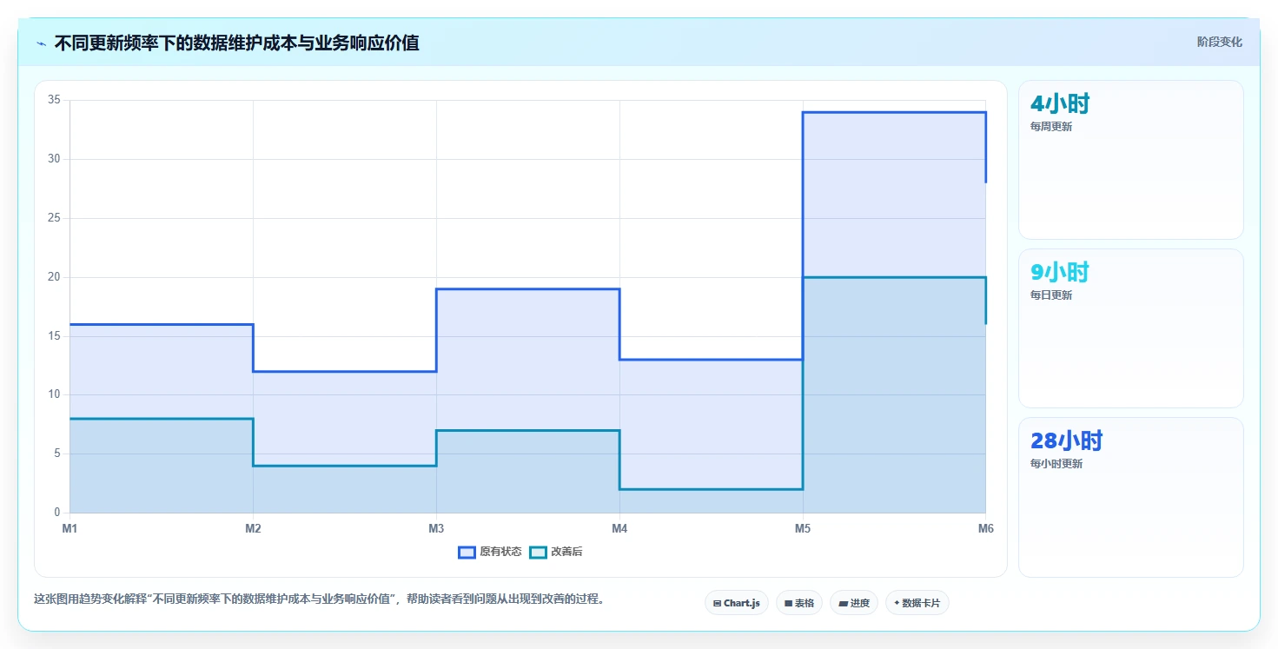Click the 15 y-axis tick label
Viewport: 1278px width, 649px height.
point(54,335)
